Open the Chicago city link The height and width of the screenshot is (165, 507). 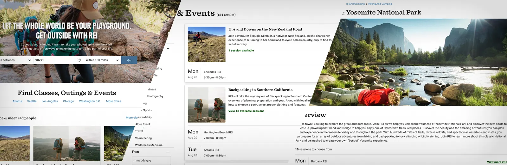[x=68, y=101]
